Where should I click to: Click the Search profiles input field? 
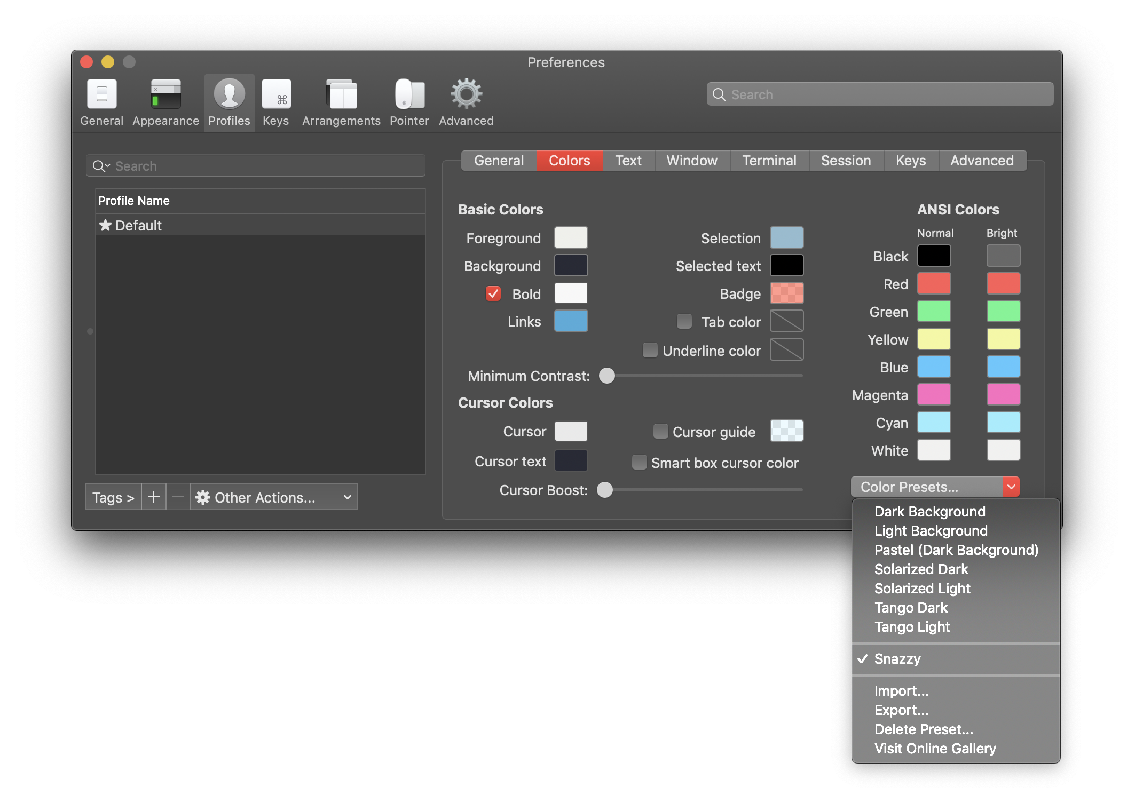coord(256,165)
